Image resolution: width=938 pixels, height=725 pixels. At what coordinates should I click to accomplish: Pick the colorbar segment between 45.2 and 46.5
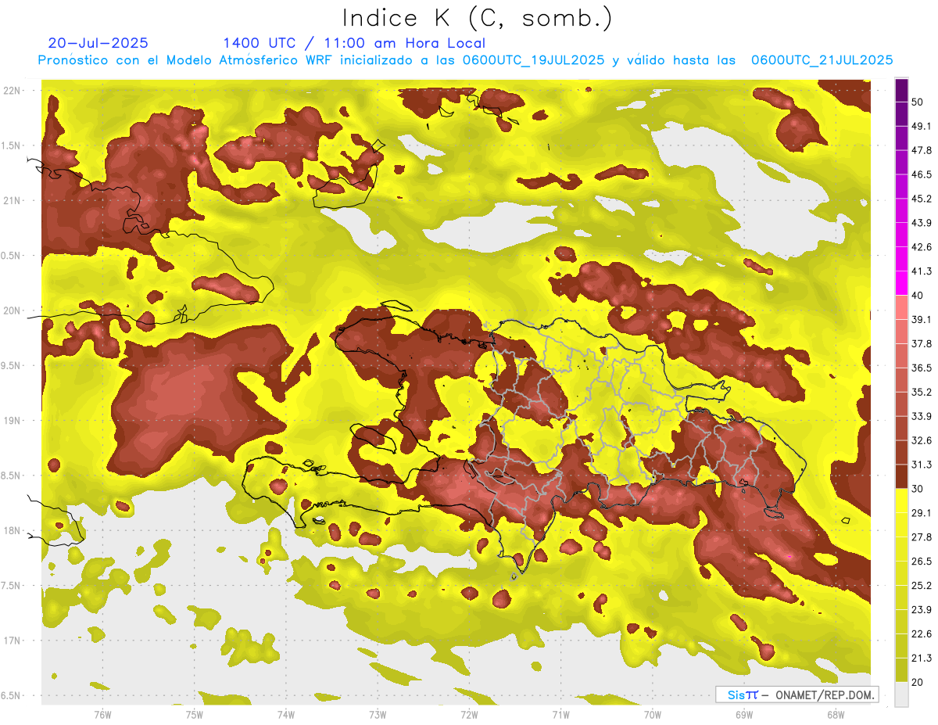[901, 187]
